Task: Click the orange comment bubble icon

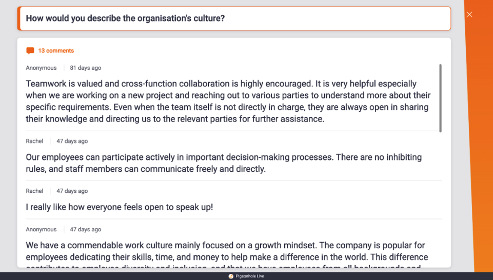Action: coord(30,51)
